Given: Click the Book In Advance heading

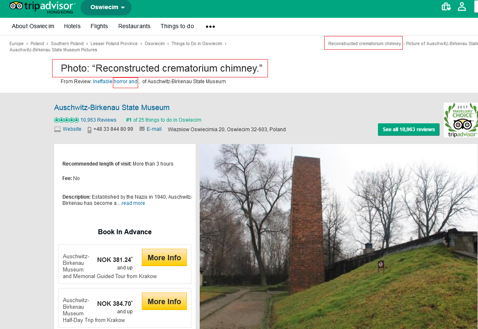Looking at the screenshot, I should (x=125, y=232).
